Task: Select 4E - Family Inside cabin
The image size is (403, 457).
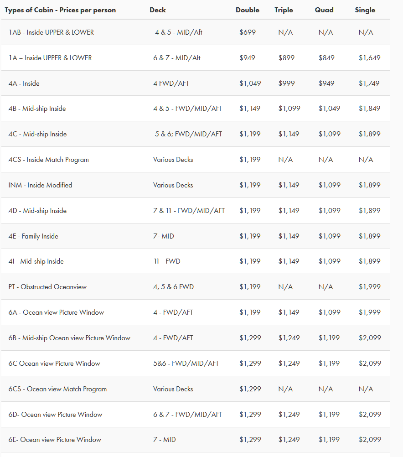Action: click(x=196, y=236)
